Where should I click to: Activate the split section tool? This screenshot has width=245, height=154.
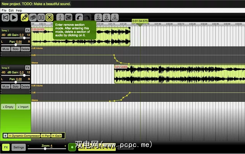[41, 18]
